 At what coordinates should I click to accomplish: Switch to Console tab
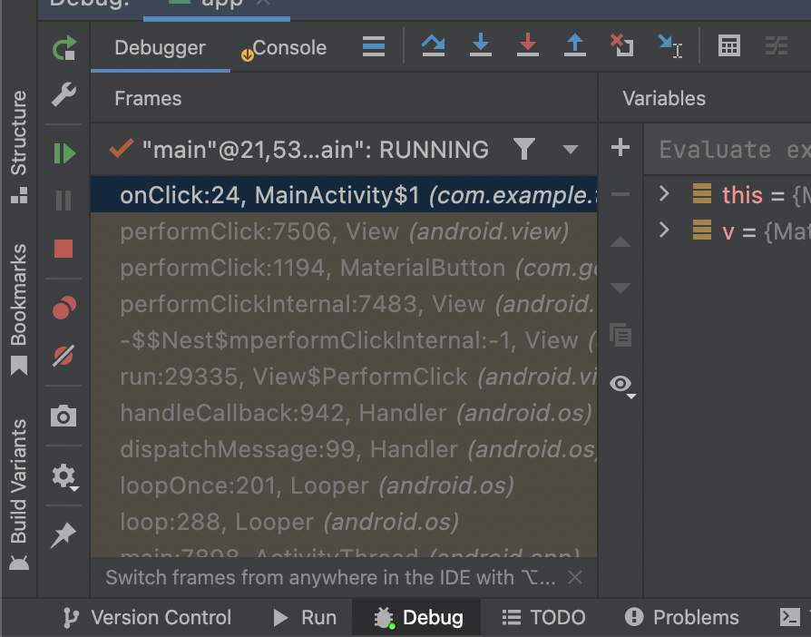(x=284, y=47)
